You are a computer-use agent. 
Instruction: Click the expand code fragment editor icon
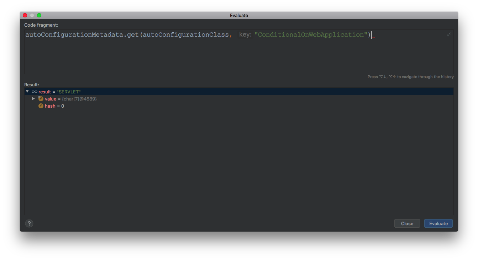449,34
